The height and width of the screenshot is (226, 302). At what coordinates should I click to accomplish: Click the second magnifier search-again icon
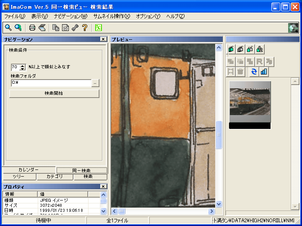pyautogui.click(x=18, y=28)
